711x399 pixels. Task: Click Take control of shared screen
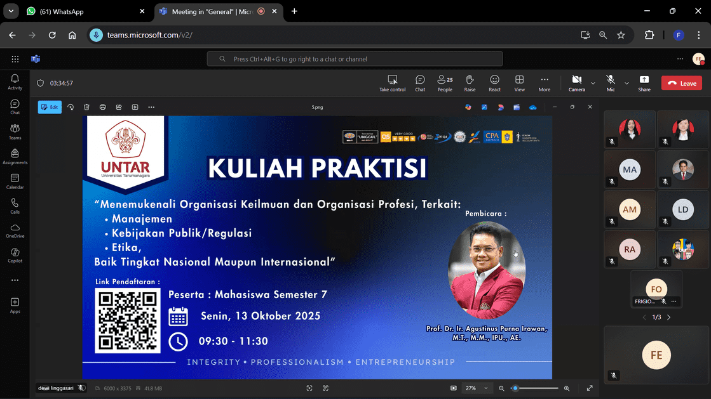[x=392, y=82]
